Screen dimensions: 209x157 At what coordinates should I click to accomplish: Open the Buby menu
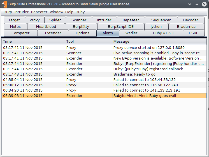(80, 12)
